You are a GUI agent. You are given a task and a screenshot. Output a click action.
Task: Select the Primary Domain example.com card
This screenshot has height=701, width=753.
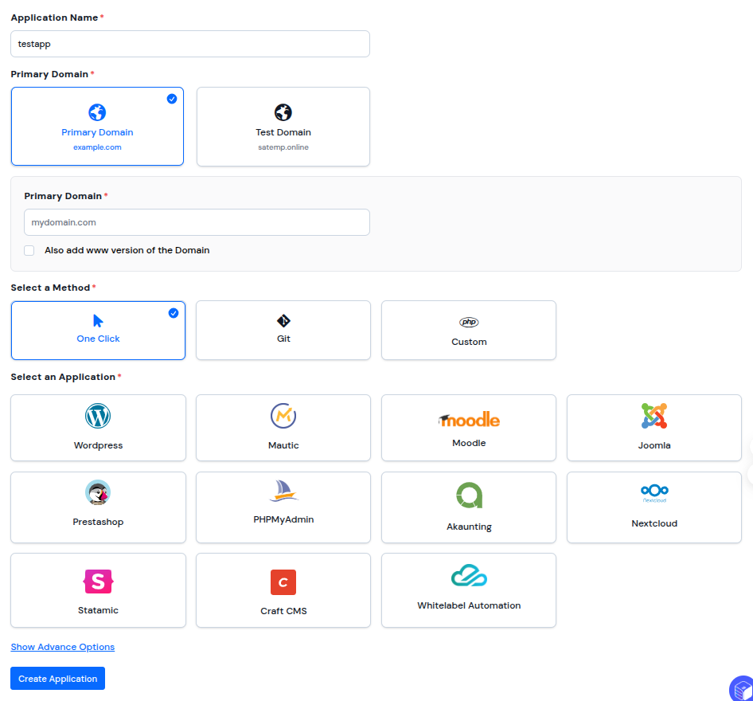pos(97,127)
